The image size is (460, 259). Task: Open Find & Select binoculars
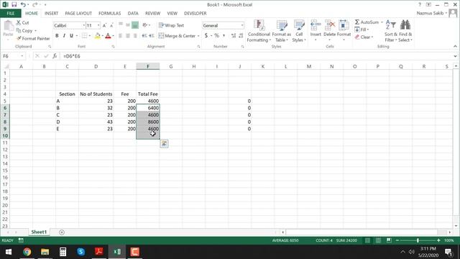[x=405, y=31]
